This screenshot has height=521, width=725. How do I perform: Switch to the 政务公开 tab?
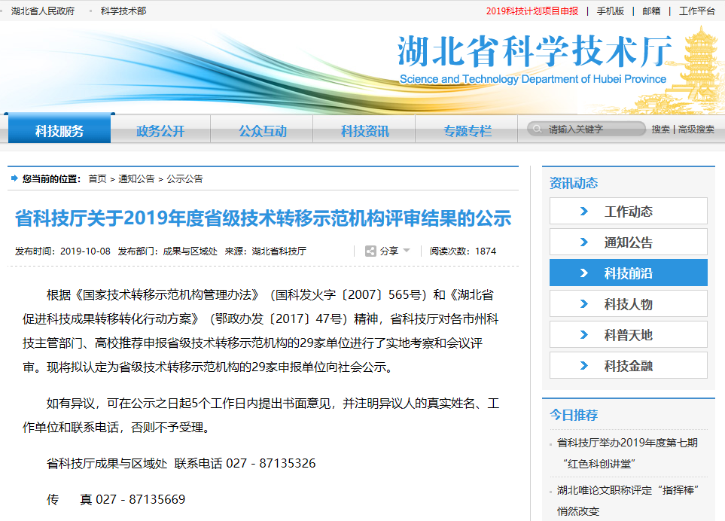(160, 130)
